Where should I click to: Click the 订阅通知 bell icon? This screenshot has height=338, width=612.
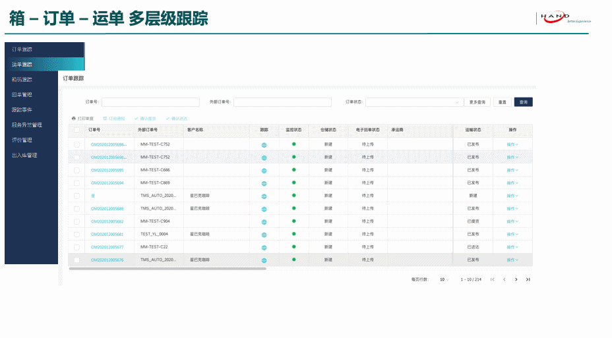click(x=105, y=118)
